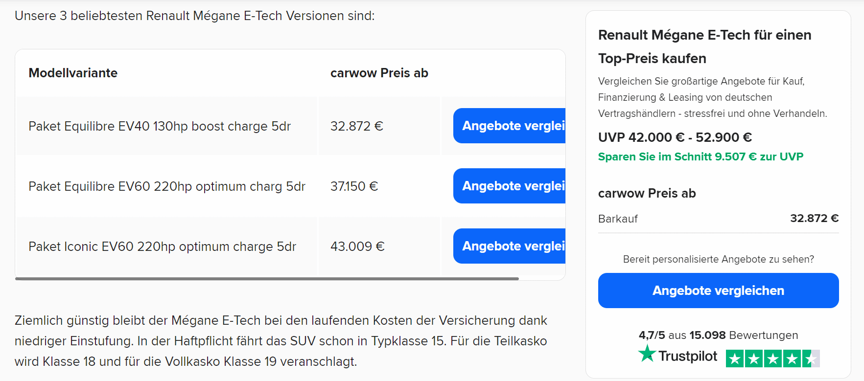The image size is (864, 381).
Task: Click the half-filled fifth rating star
Action: [x=811, y=359]
